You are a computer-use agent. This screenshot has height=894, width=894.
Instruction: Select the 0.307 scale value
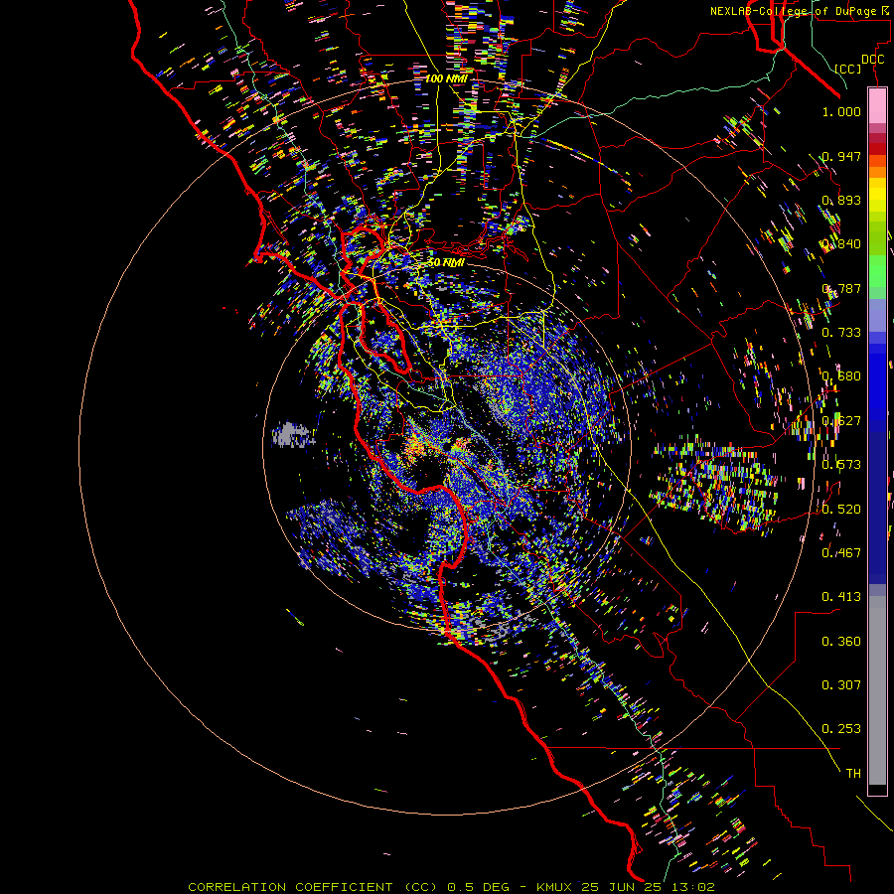pos(841,685)
